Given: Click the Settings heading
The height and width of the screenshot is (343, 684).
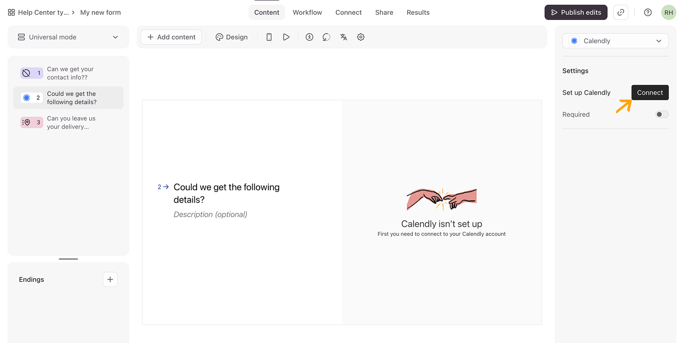Looking at the screenshot, I should click(x=575, y=71).
